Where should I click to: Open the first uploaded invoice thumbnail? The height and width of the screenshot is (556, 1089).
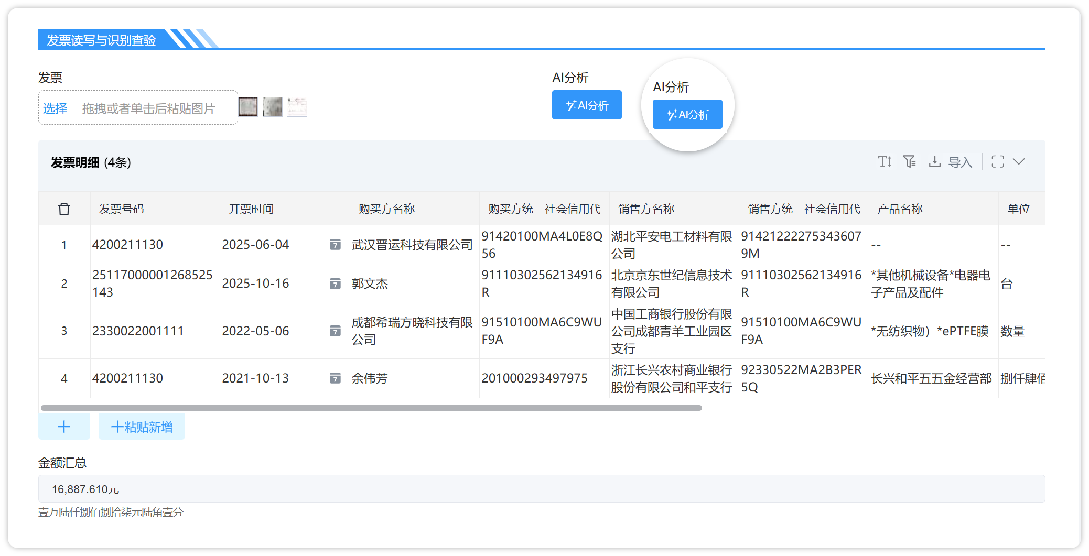pyautogui.click(x=248, y=107)
